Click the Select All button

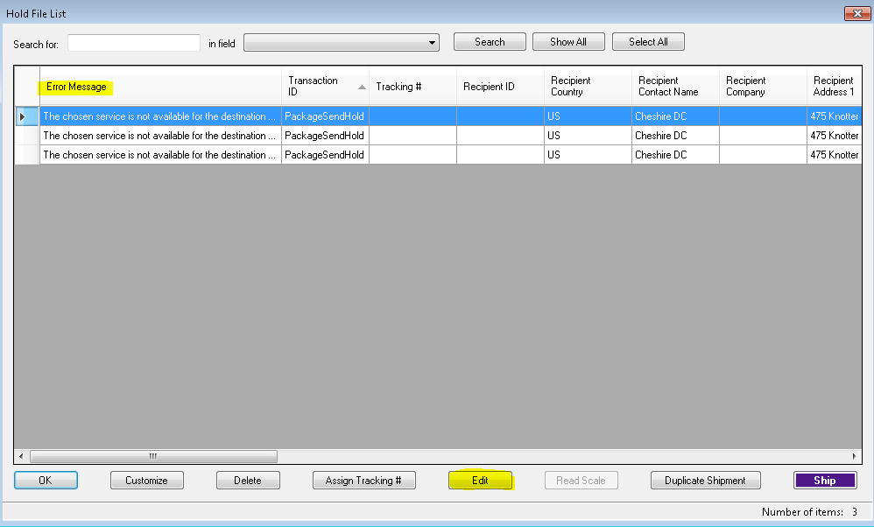pos(648,42)
